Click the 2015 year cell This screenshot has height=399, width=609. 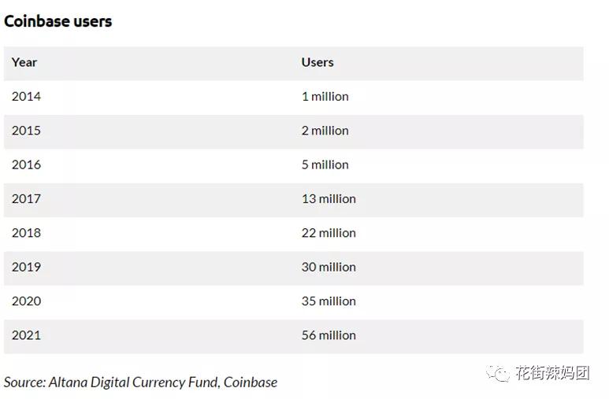(x=26, y=131)
